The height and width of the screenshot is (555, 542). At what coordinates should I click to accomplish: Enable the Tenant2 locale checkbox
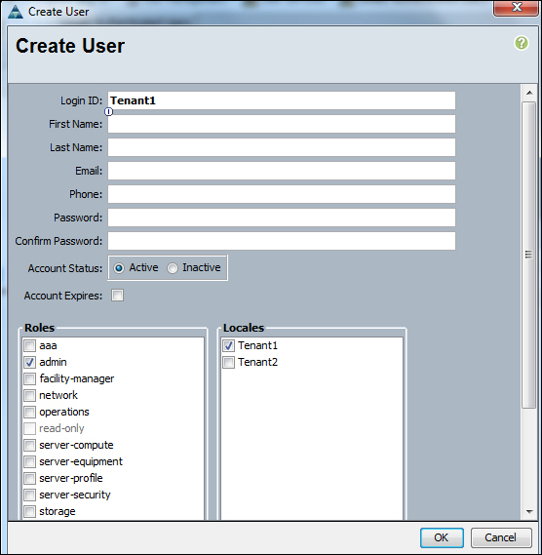pyautogui.click(x=228, y=362)
